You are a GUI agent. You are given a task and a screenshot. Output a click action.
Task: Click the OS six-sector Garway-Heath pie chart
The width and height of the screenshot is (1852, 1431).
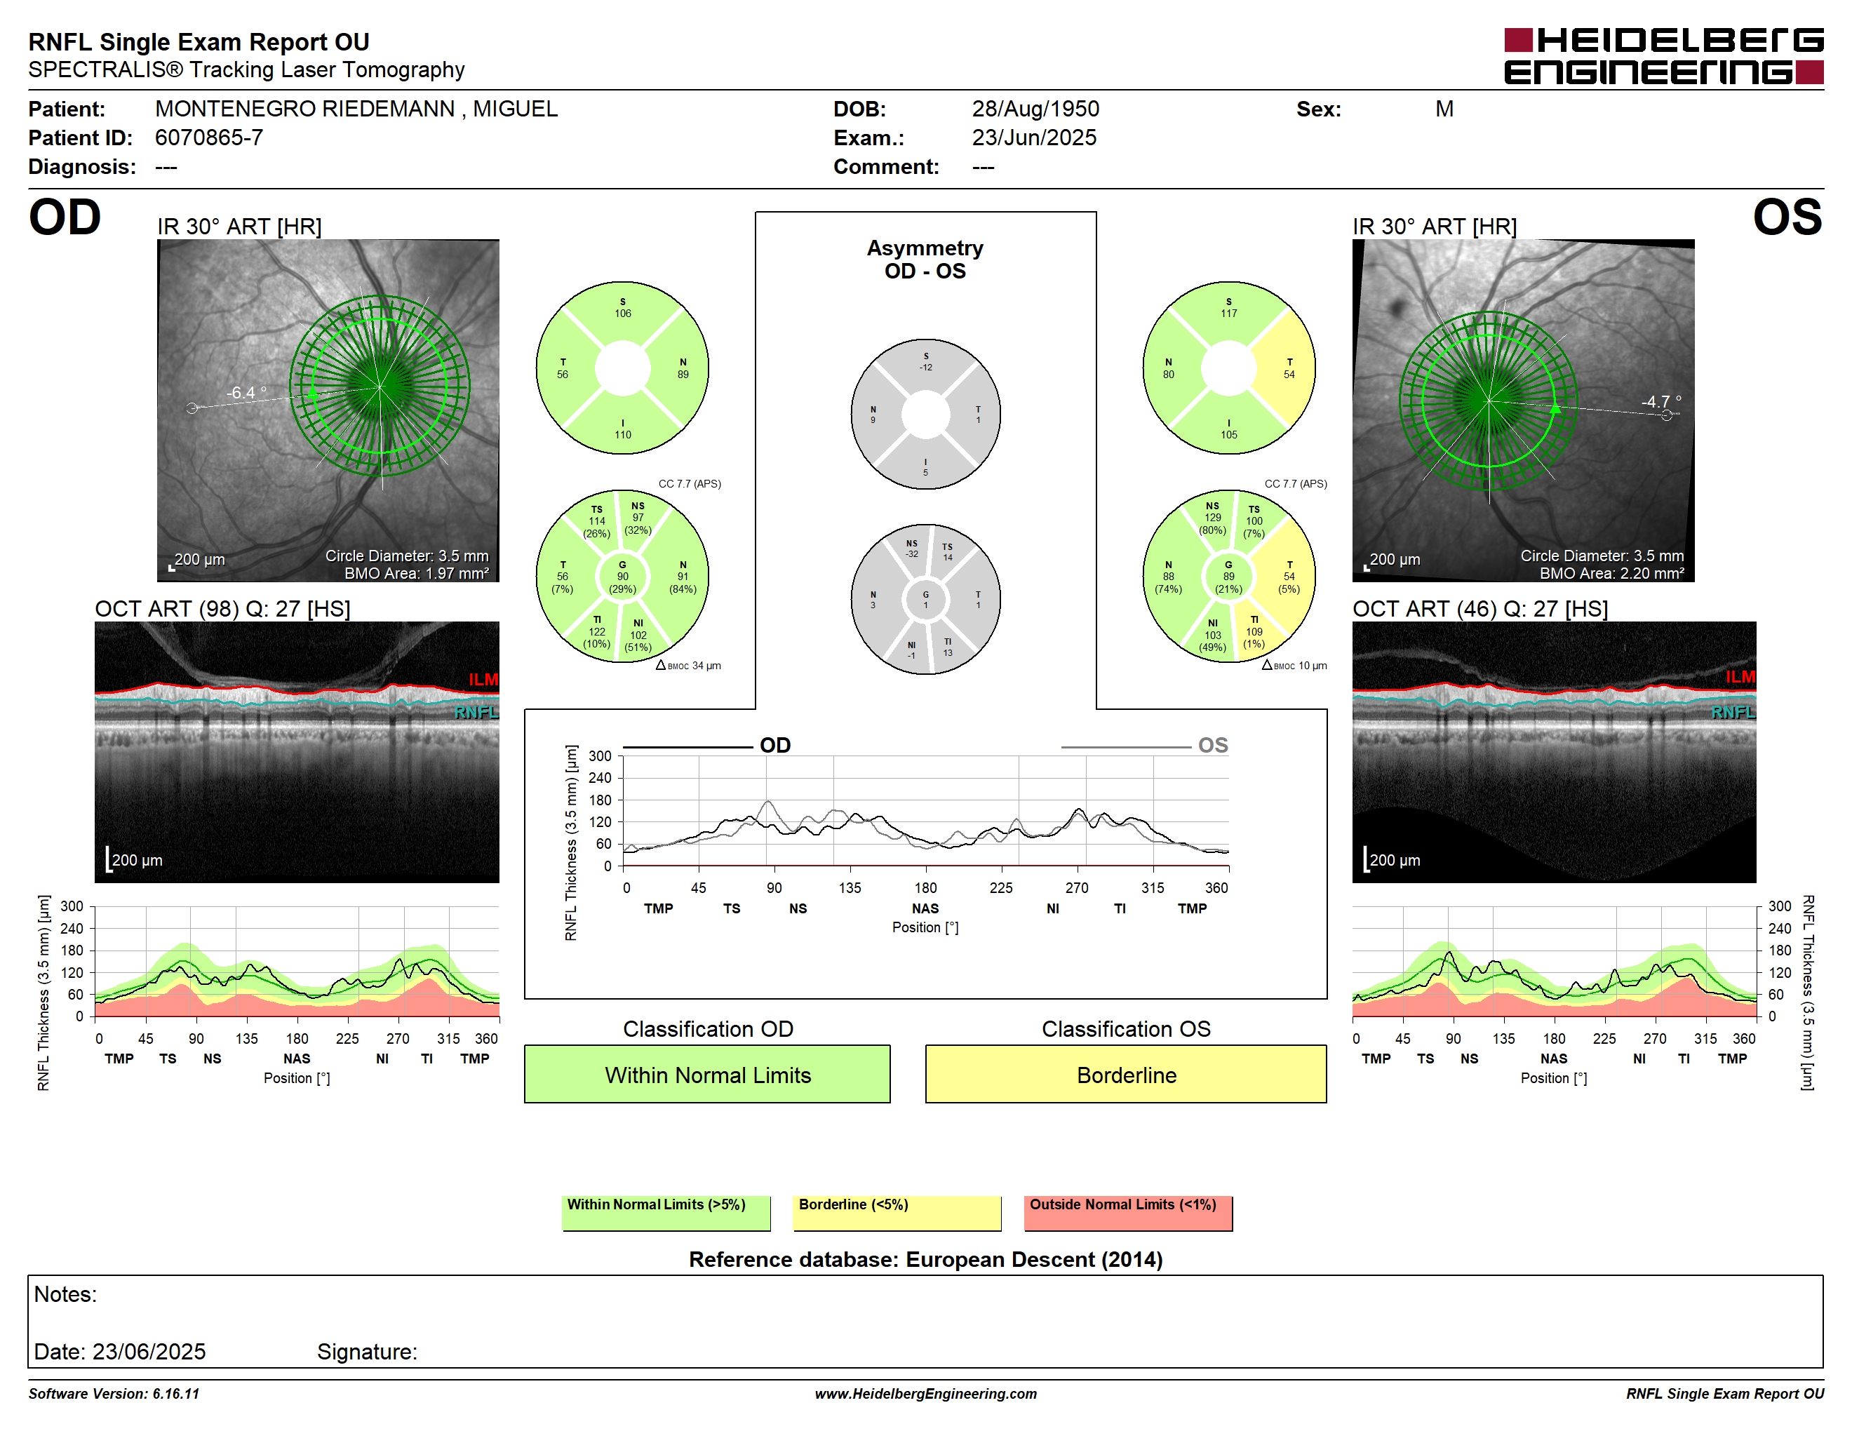pyautogui.click(x=1229, y=577)
